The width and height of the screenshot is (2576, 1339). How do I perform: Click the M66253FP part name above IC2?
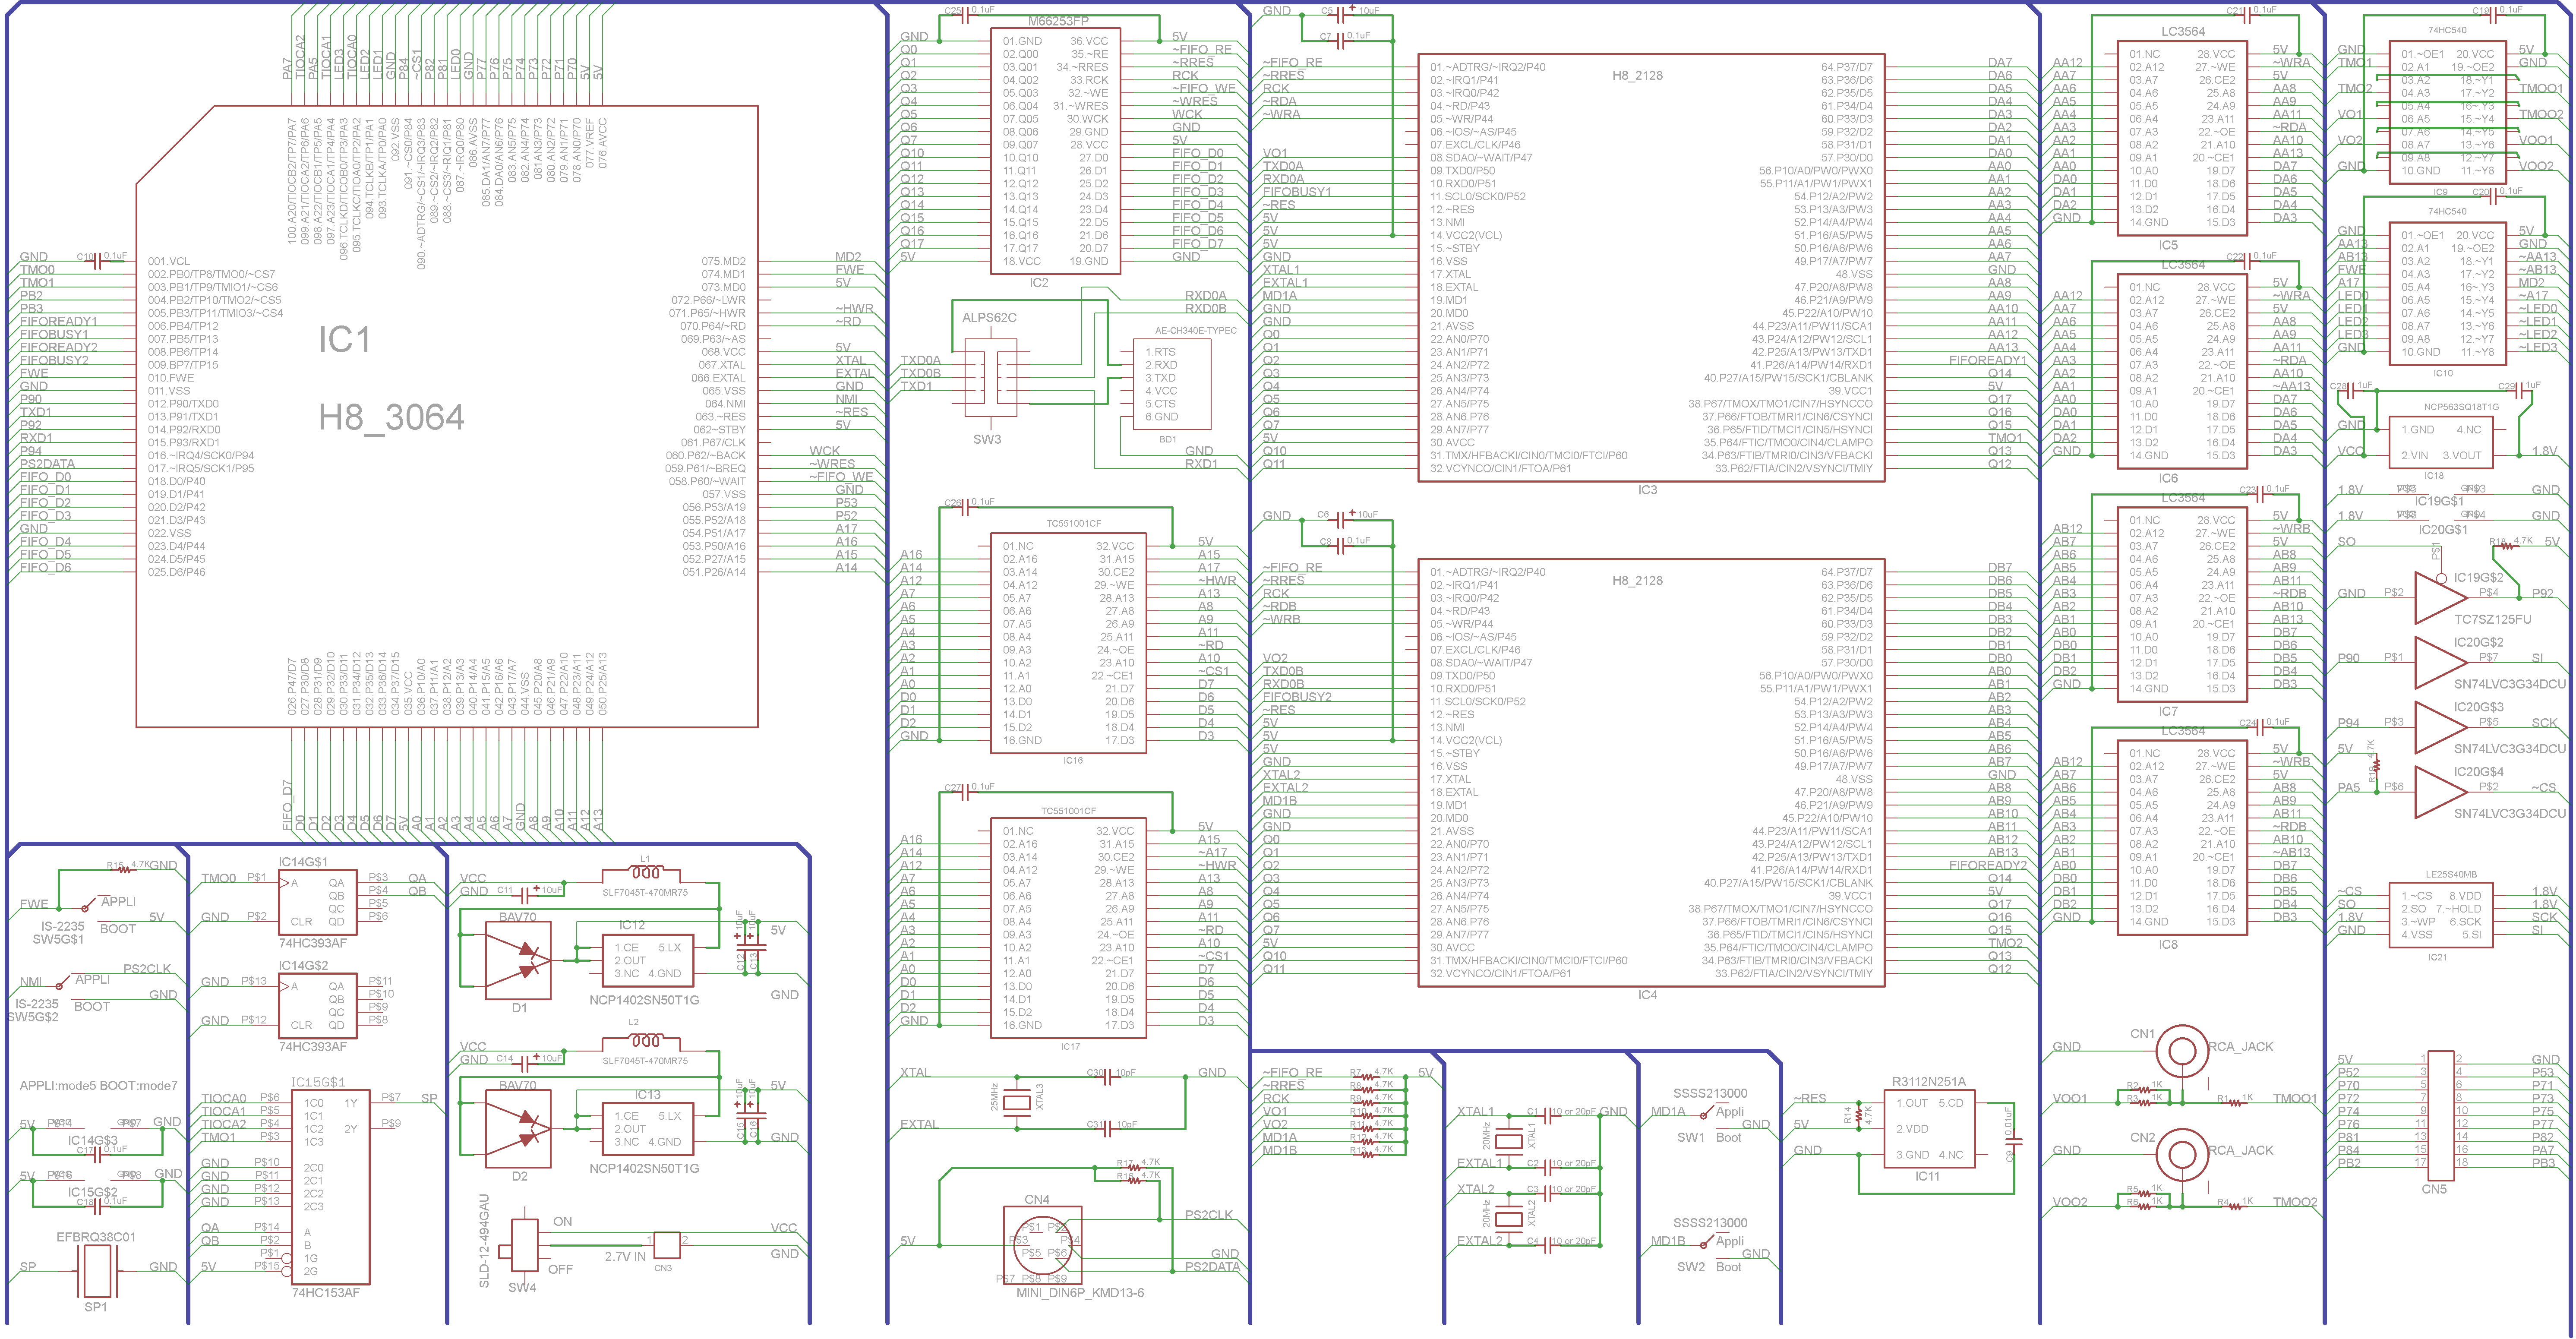pos(1058,21)
